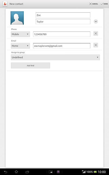
Task: Cancel creating the new contact
Action: tap(94, 4)
